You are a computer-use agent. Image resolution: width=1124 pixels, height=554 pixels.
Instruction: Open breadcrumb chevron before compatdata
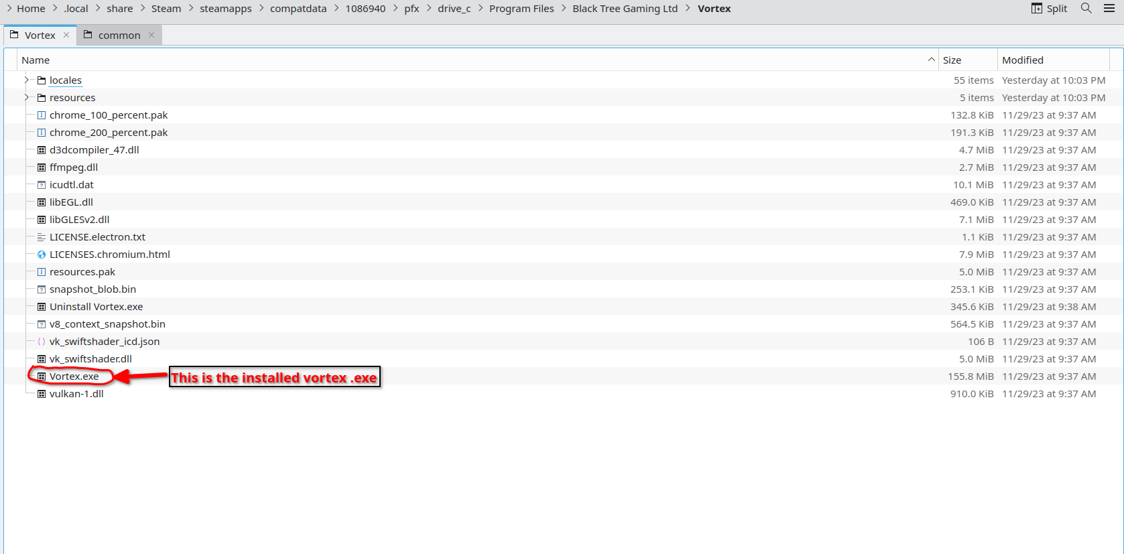261,8
